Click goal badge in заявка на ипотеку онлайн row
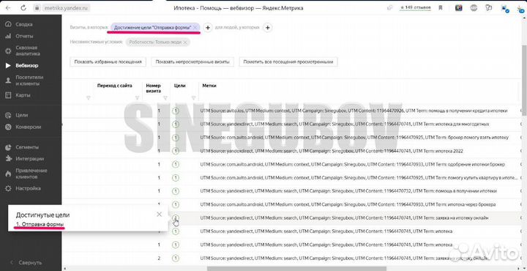 pos(176,218)
